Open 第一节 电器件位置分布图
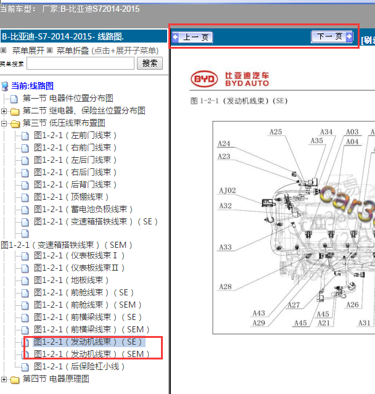The height and width of the screenshot is (394, 375). tap(68, 98)
